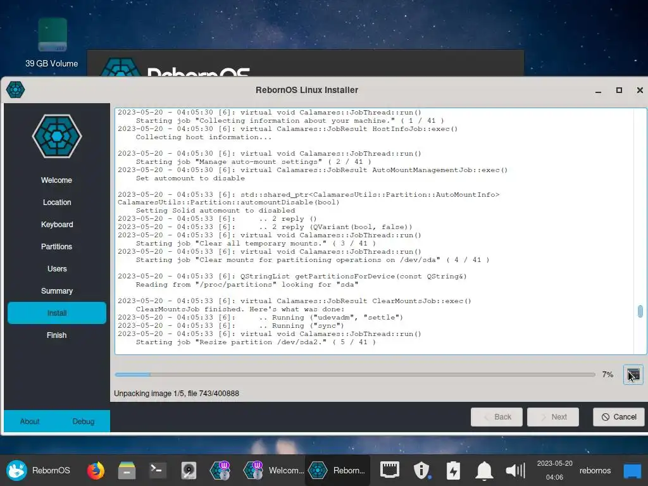This screenshot has height=486, width=648.
Task: Select the highlighted Install step
Action: tap(56, 313)
